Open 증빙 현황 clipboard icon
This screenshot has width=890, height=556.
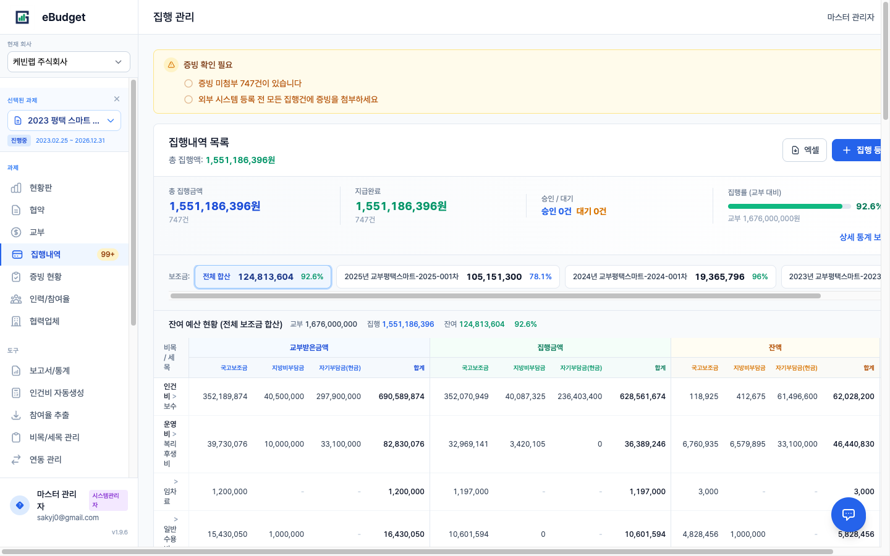point(17,277)
